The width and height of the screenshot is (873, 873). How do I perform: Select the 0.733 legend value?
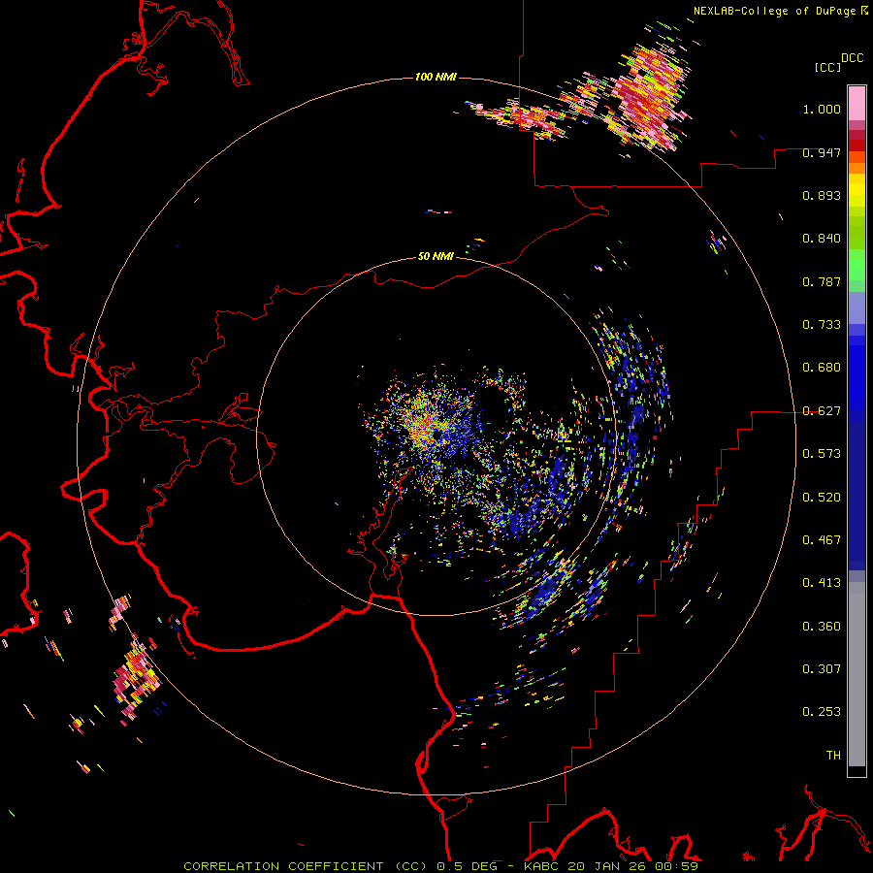tap(822, 325)
